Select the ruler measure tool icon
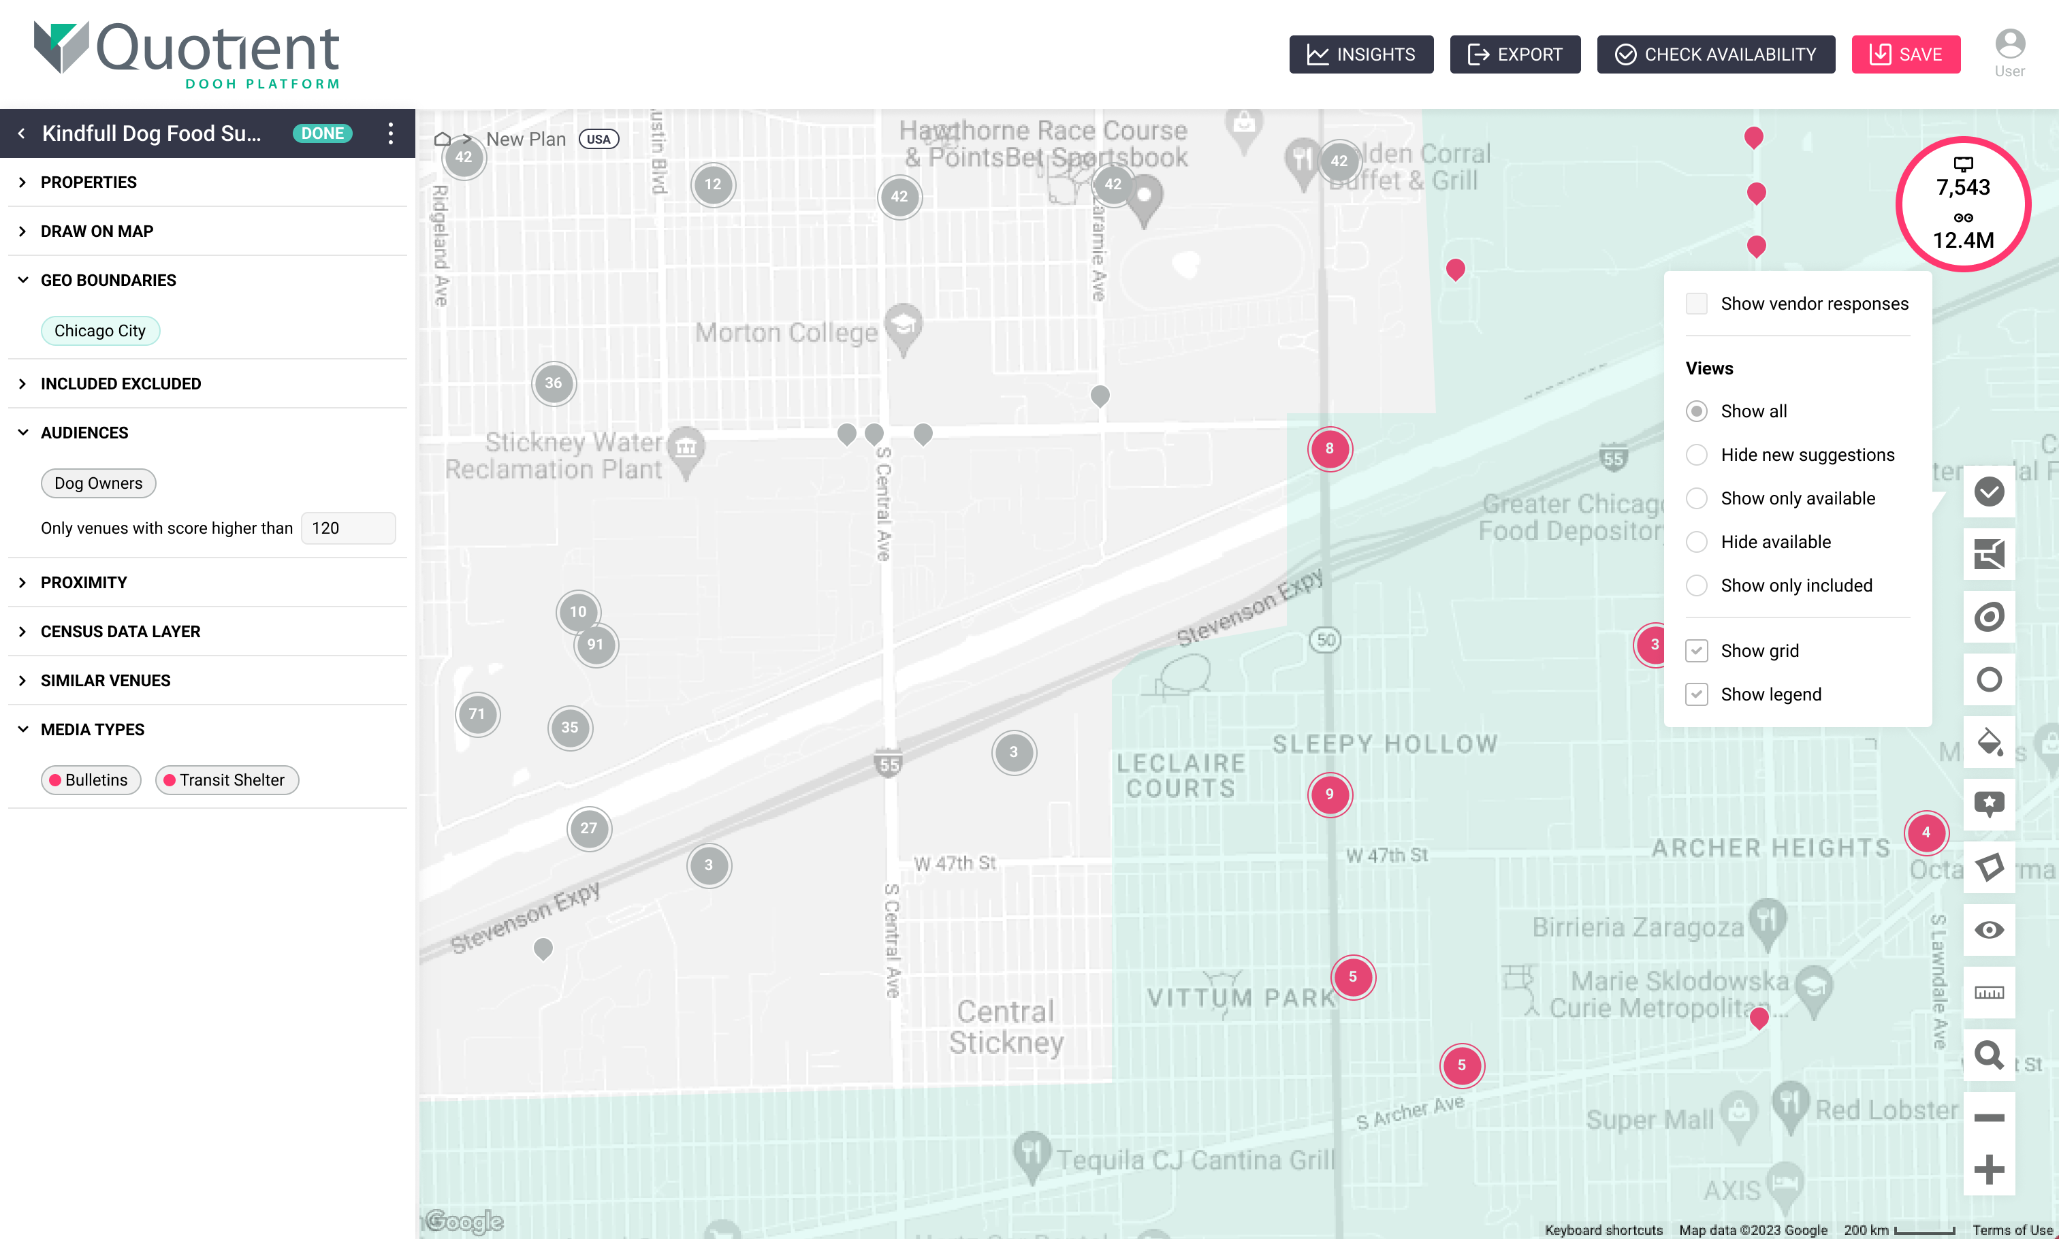Image resolution: width=2059 pixels, height=1239 pixels. coord(1989,992)
